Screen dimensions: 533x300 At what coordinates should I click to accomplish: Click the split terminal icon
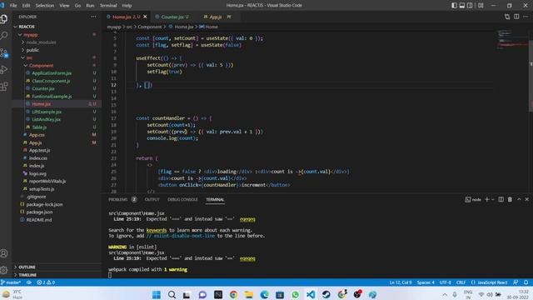501,199
